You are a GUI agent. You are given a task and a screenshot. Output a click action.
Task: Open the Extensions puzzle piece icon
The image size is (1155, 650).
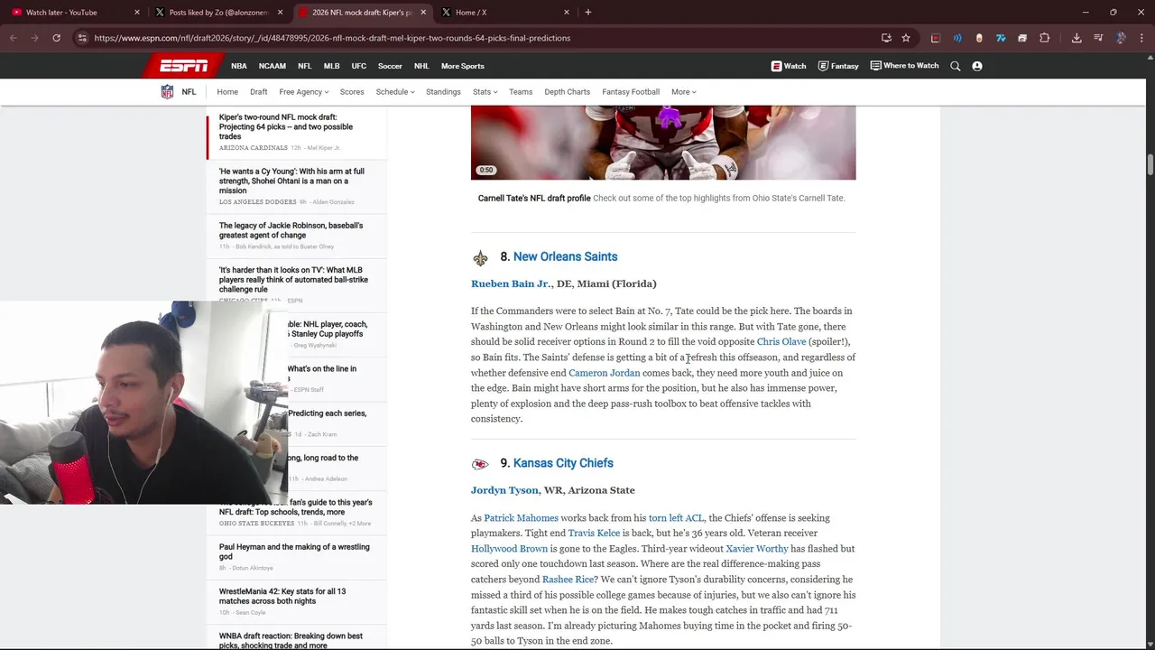tap(1045, 38)
